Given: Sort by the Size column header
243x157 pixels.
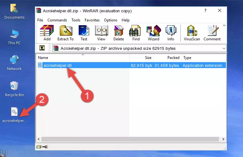Looking at the screenshot, I should (141, 58).
